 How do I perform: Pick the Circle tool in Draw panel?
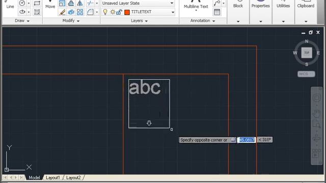pos(22,3)
